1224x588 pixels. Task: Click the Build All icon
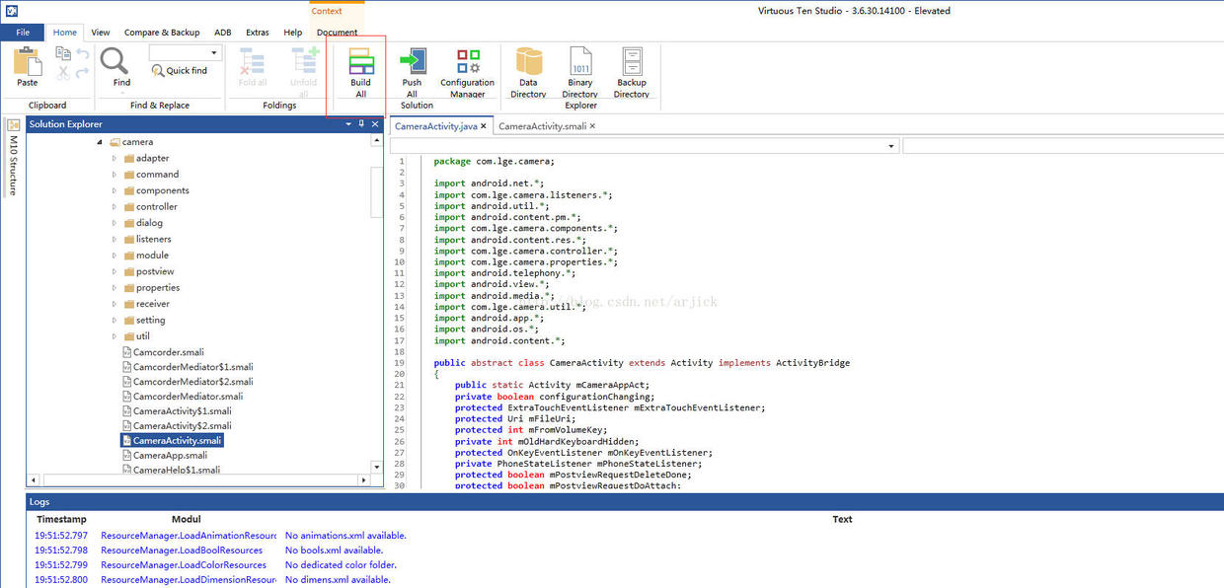click(360, 63)
